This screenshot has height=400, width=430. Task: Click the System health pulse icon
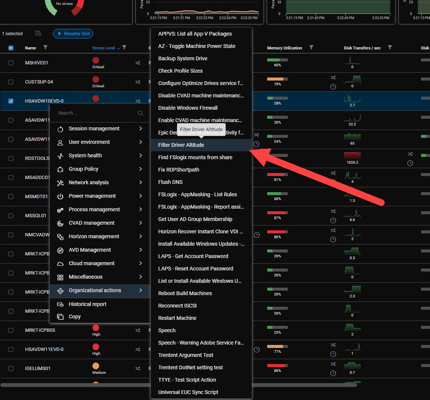click(x=60, y=156)
